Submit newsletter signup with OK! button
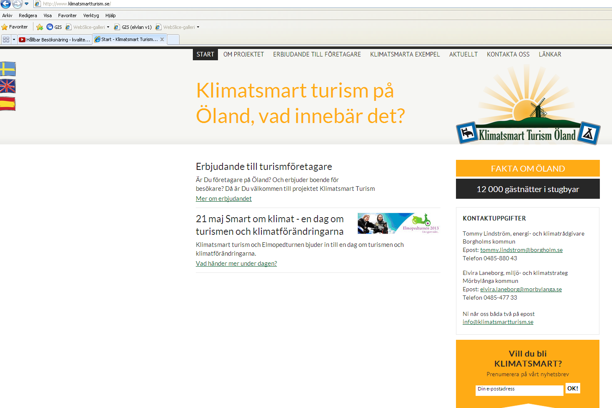 click(573, 388)
